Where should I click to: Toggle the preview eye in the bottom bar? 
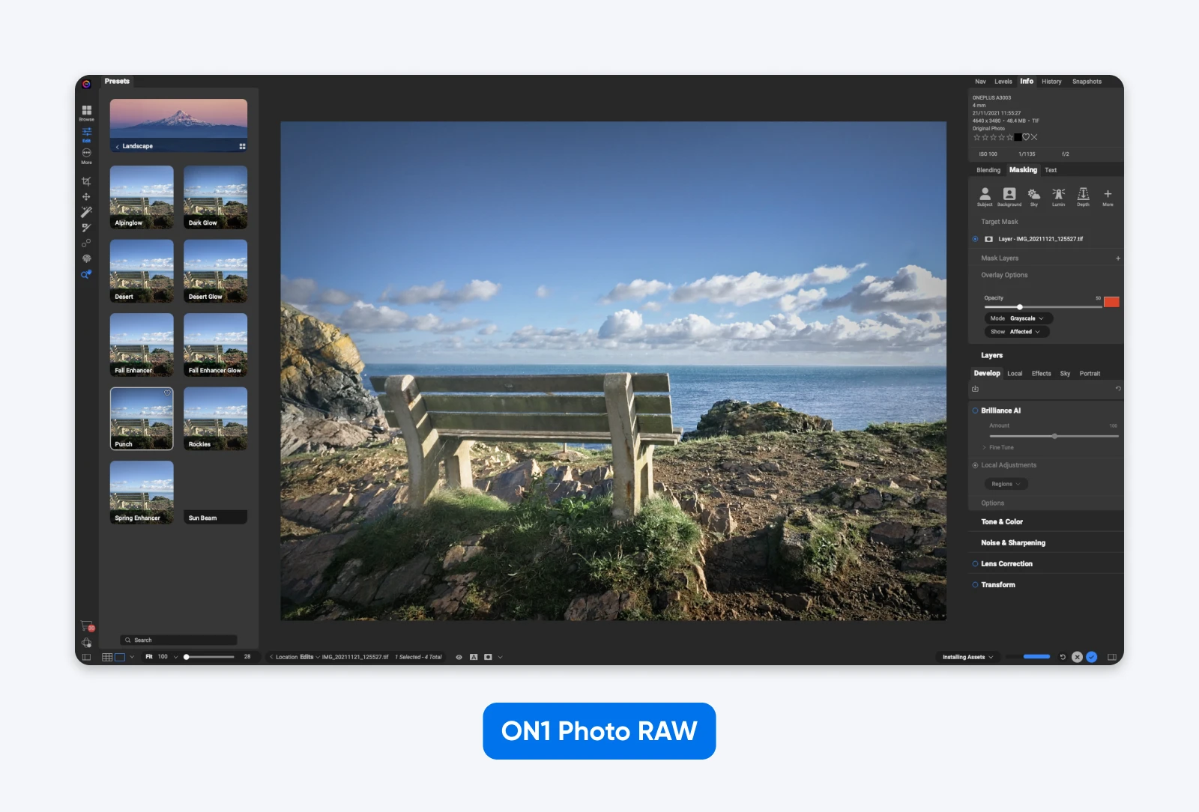tap(459, 656)
